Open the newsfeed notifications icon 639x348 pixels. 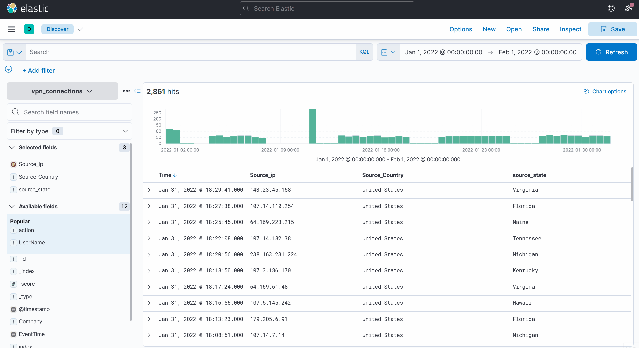628,8
